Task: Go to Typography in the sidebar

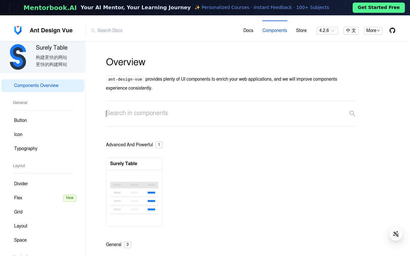Action: pyautogui.click(x=26, y=148)
